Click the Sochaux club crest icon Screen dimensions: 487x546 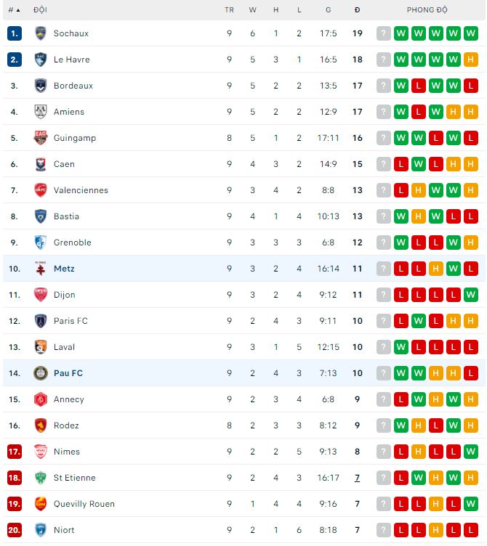pos(41,33)
